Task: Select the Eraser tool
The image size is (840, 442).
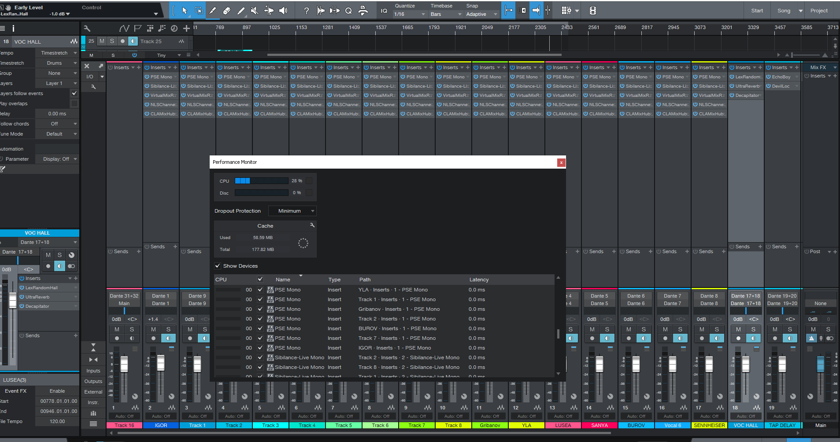Action: tap(227, 11)
